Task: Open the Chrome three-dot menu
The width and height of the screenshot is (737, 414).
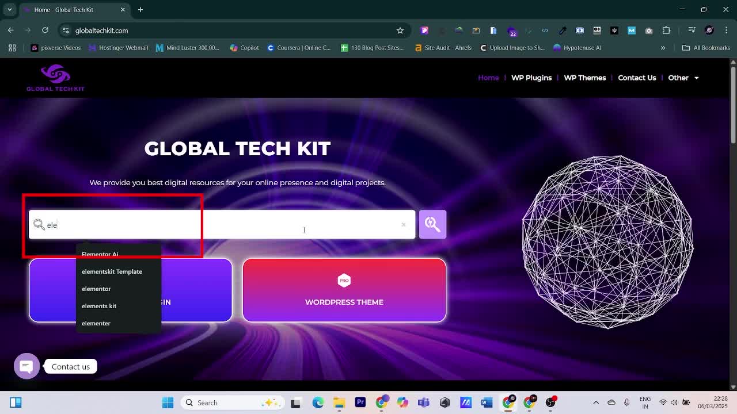Action: coord(725,30)
